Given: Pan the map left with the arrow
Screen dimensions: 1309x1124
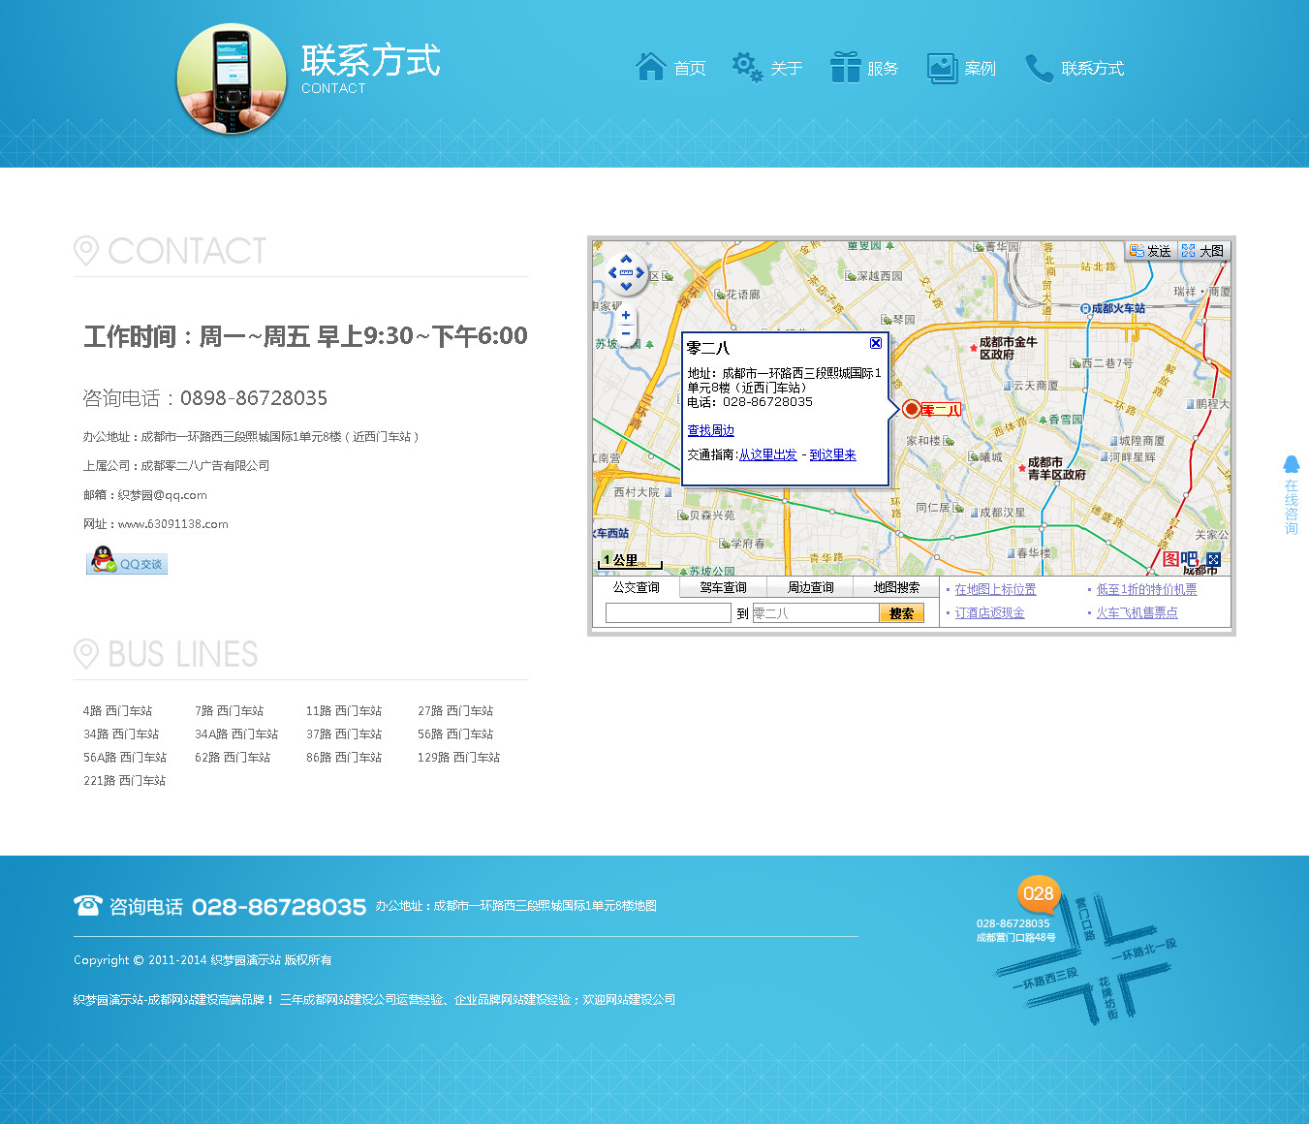Looking at the screenshot, I should tap(612, 273).
